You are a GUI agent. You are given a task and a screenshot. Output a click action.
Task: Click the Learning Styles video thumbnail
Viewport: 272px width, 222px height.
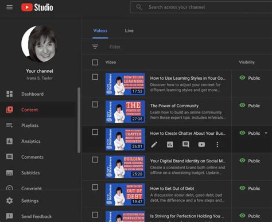(125, 84)
